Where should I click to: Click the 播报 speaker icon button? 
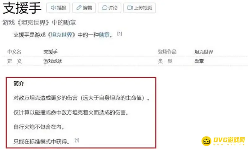click(58, 8)
